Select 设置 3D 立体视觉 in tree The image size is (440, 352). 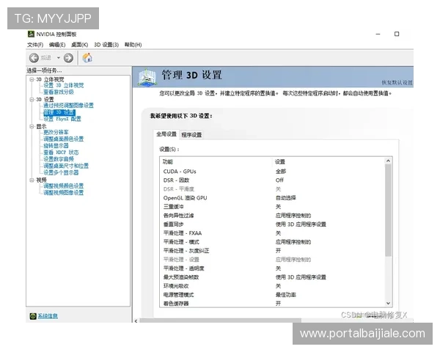coord(63,85)
